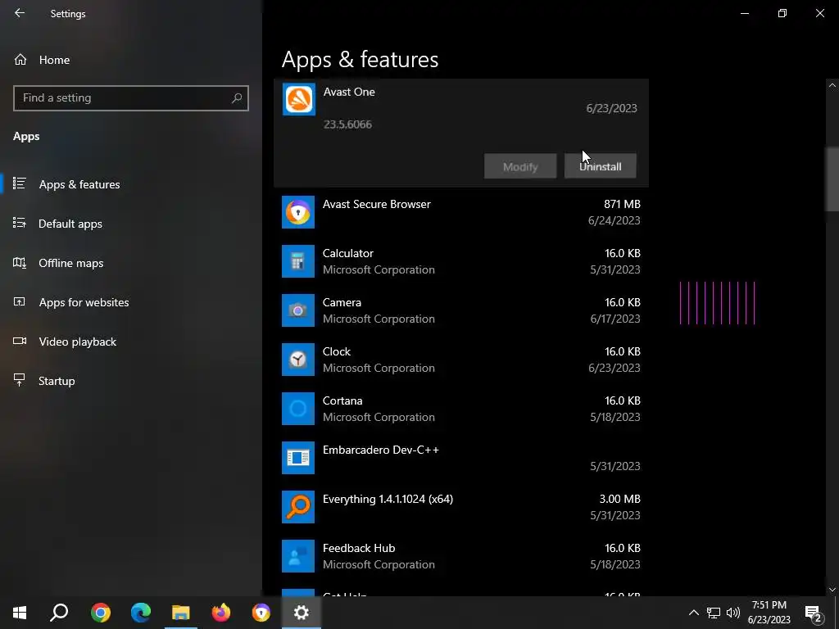Click the date 6/24/2023

[614, 220]
